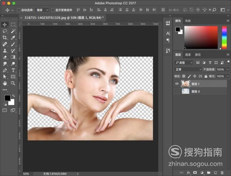This screenshot has height=176, width=231.
Task: Select the Pen tool
Action: coord(5,70)
